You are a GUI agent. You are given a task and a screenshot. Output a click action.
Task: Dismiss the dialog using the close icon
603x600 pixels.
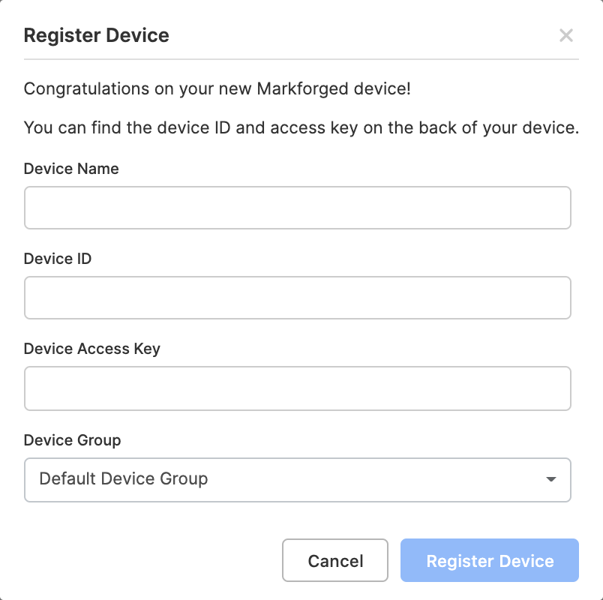tap(566, 35)
